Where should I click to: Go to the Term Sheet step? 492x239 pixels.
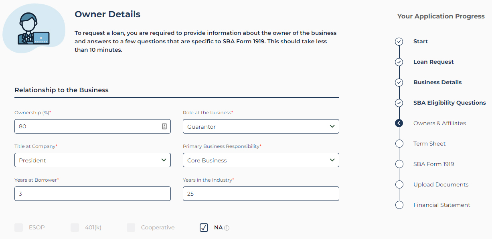(429, 144)
